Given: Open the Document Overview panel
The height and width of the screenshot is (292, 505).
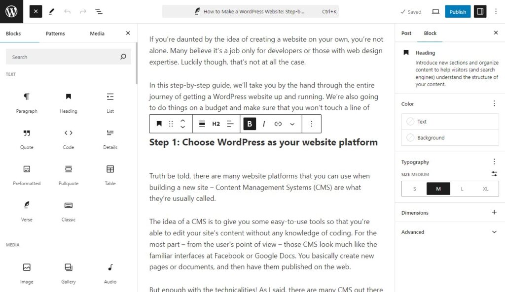Looking at the screenshot, I should (x=99, y=11).
